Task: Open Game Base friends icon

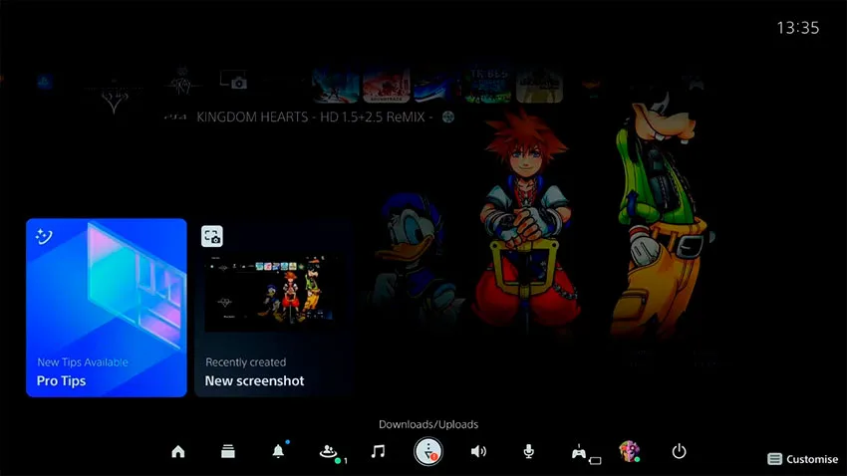Action: [328, 451]
